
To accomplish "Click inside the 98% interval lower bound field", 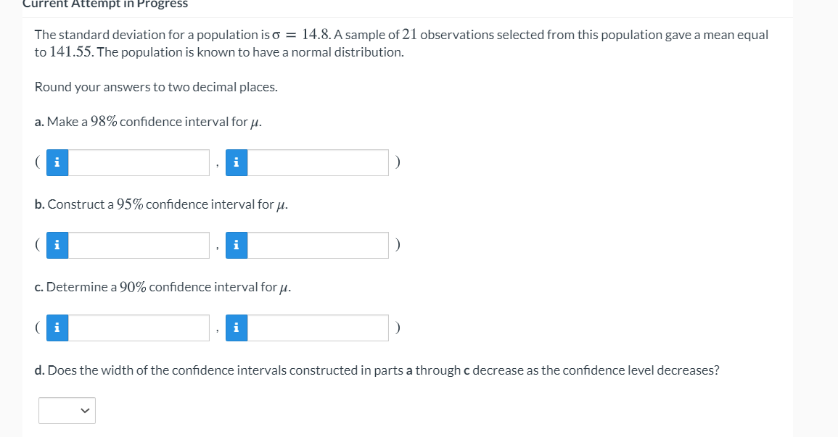I will [x=138, y=162].
